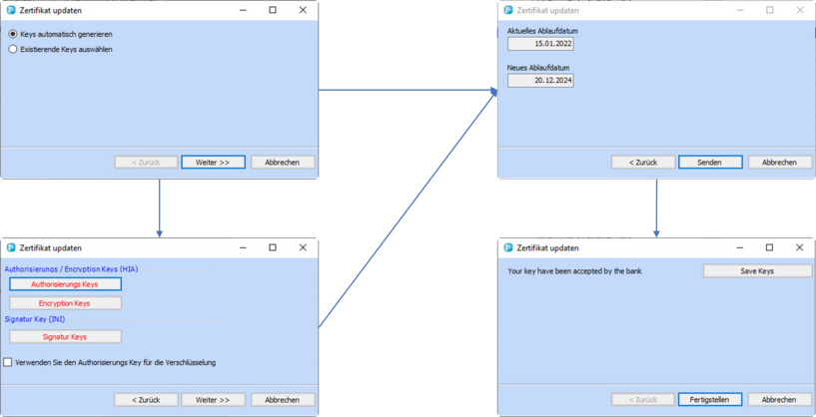Click "Senden" to submit the certificate
Viewport: 816px width, 417px height.
click(709, 162)
